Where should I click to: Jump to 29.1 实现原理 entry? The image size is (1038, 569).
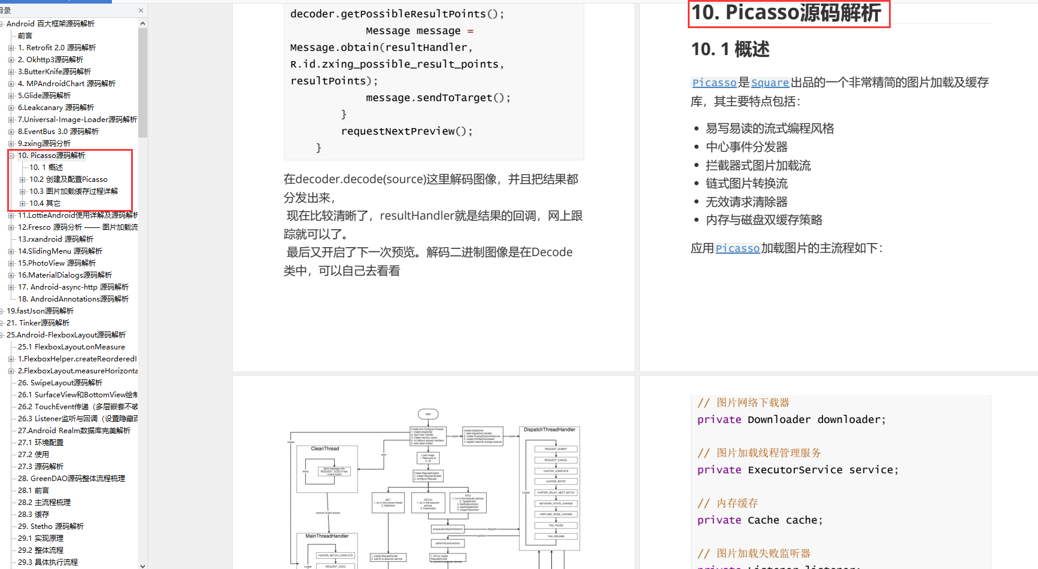(41, 538)
